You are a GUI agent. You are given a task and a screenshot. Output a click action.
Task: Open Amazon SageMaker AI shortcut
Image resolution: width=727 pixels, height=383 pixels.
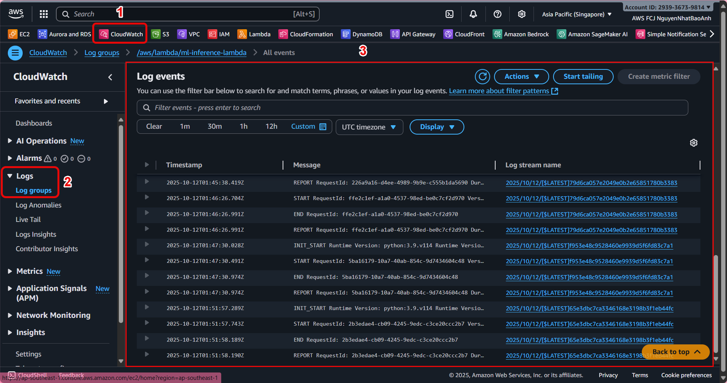tap(593, 34)
